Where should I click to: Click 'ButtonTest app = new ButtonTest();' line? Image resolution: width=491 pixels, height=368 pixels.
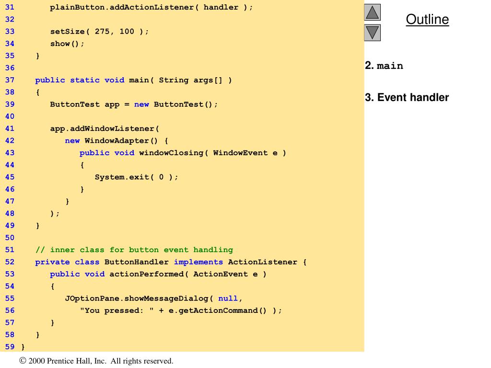[134, 104]
